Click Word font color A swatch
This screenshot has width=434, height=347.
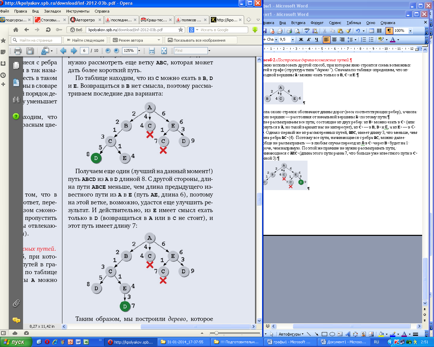pos(393,40)
